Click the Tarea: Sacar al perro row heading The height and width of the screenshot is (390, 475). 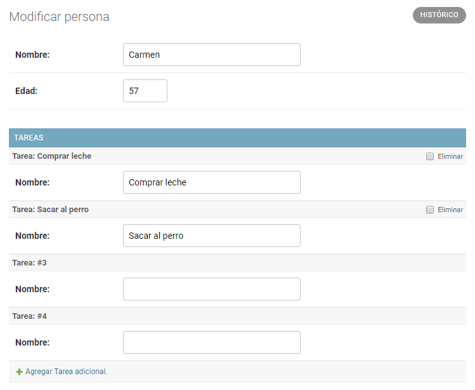point(50,210)
